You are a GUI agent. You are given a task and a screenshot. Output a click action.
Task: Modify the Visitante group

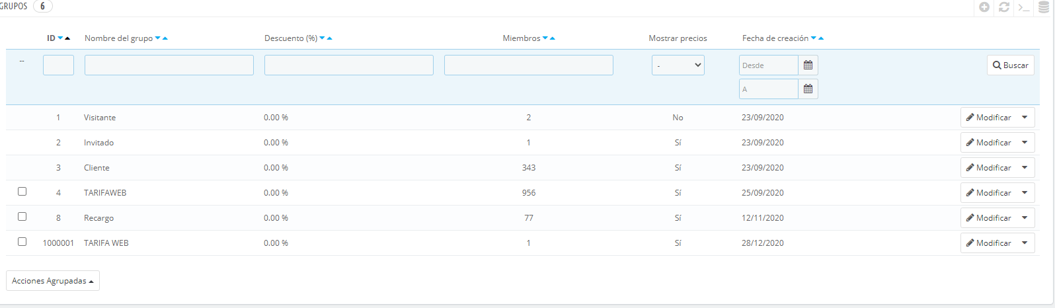pos(988,118)
